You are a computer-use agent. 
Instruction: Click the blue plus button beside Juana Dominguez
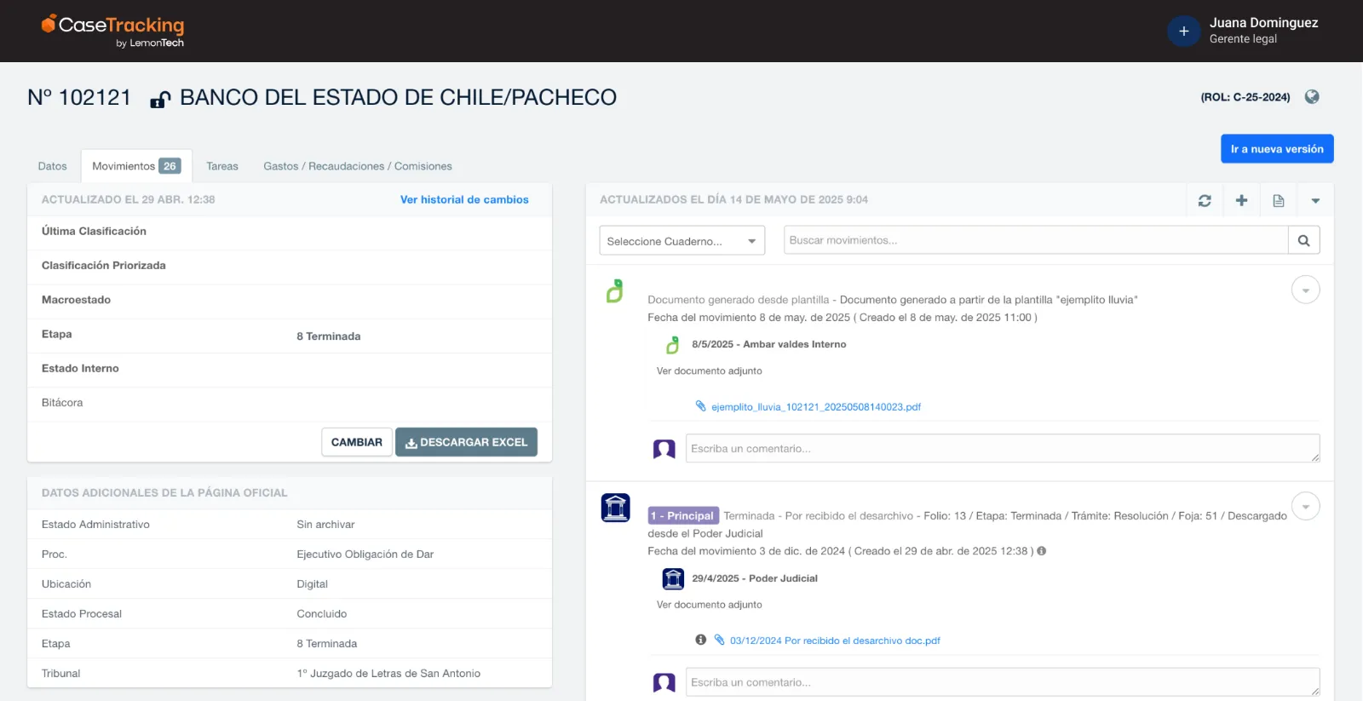(x=1183, y=32)
